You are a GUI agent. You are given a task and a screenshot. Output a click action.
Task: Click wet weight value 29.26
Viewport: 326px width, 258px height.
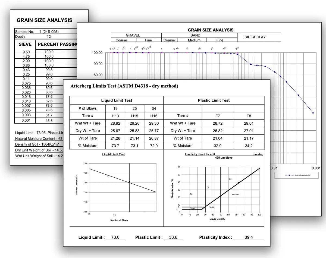[135, 123]
